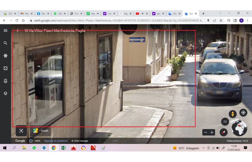Image resolution: width=252 pixels, height=162 pixels.
Task: Zoom in with the plus button
Action: 212,132
